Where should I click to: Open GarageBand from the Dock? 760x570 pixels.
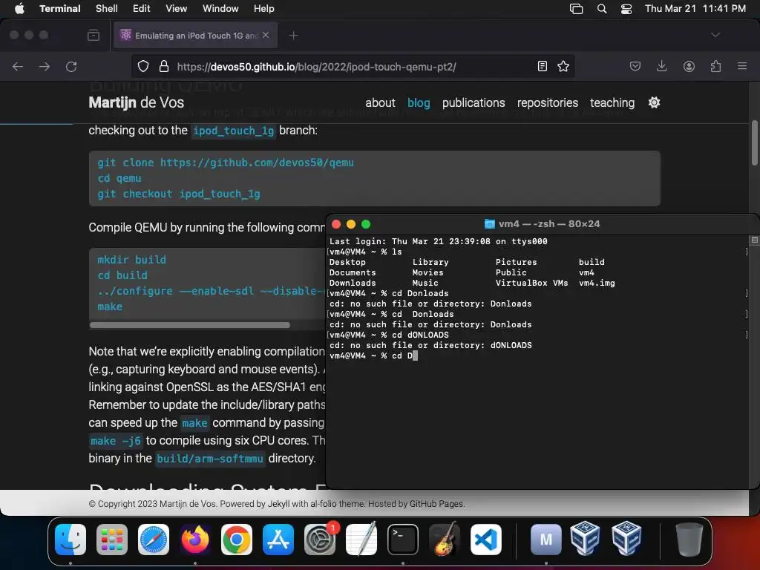tap(445, 540)
